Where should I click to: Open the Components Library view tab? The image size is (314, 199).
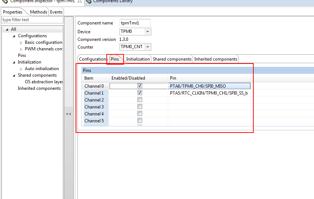click(113, 1)
